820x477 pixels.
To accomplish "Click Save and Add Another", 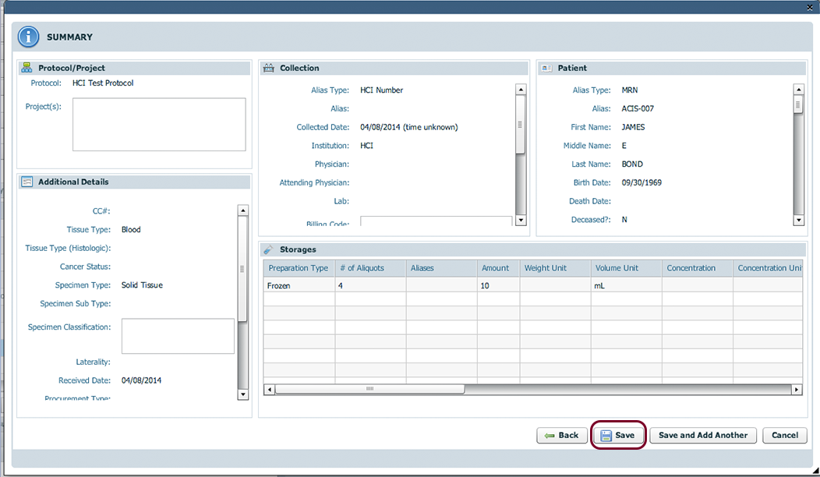I will 703,435.
